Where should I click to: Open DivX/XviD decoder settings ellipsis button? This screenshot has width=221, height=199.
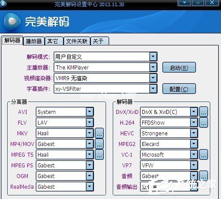pyautogui.click(x=204, y=112)
